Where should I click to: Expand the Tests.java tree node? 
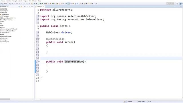click(1, 16)
